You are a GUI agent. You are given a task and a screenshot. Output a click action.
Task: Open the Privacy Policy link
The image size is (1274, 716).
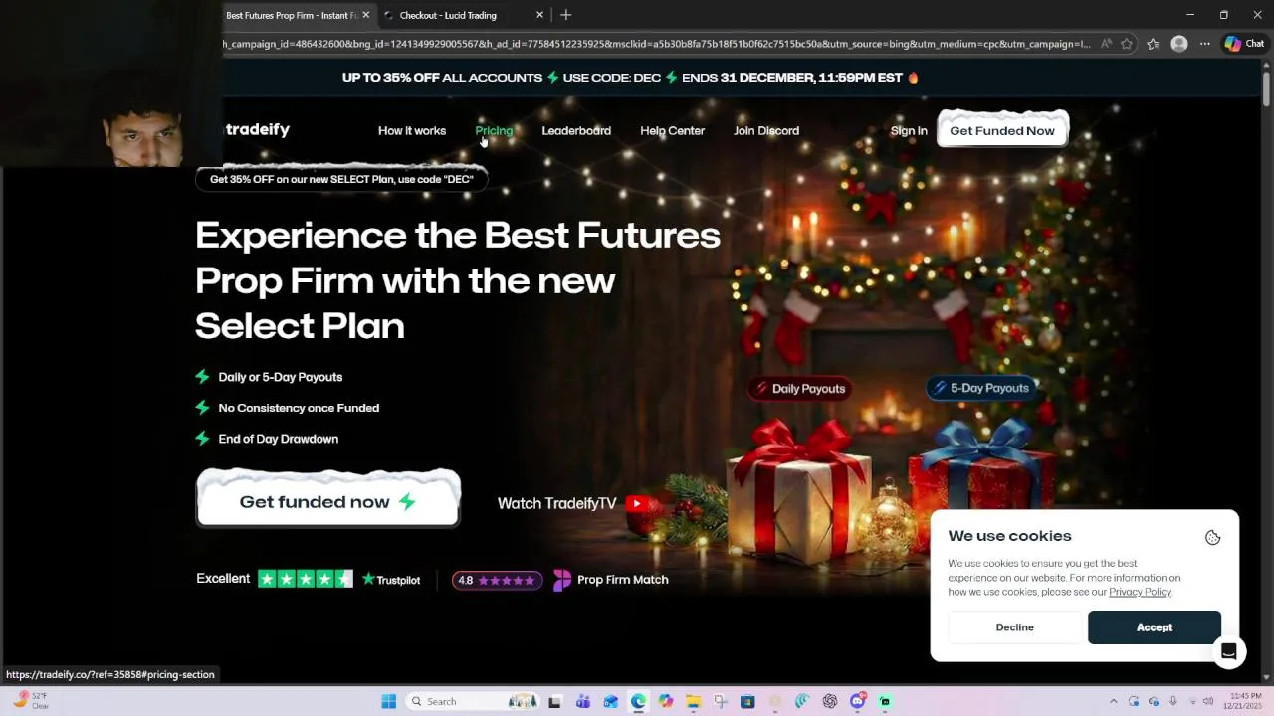(1140, 592)
